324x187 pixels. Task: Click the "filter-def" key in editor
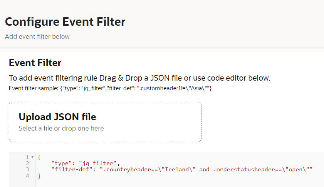click(72, 169)
